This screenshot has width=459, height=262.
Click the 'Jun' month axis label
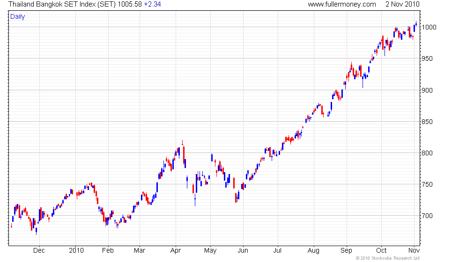tap(243, 251)
